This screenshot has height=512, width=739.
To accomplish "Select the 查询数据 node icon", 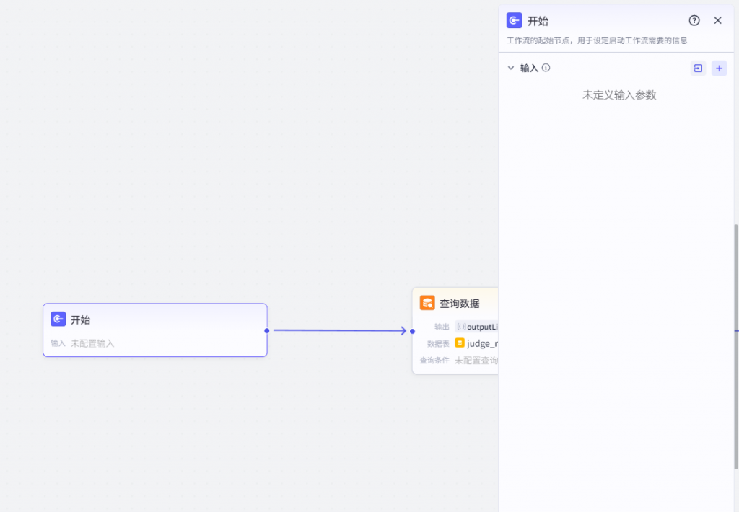I will coord(427,303).
